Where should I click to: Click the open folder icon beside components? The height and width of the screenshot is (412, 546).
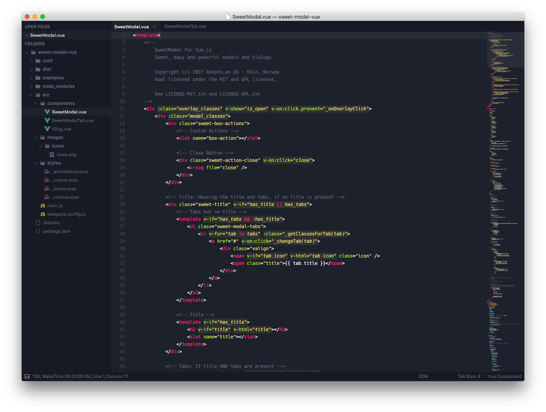pos(43,103)
